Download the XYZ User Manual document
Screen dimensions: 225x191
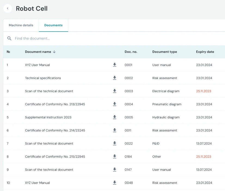115,65
